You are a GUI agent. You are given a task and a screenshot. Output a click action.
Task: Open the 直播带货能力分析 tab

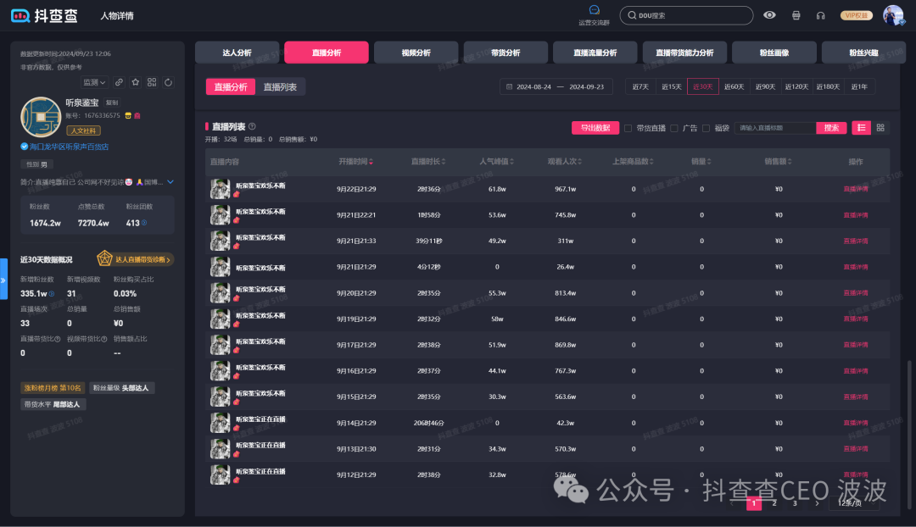coord(684,53)
